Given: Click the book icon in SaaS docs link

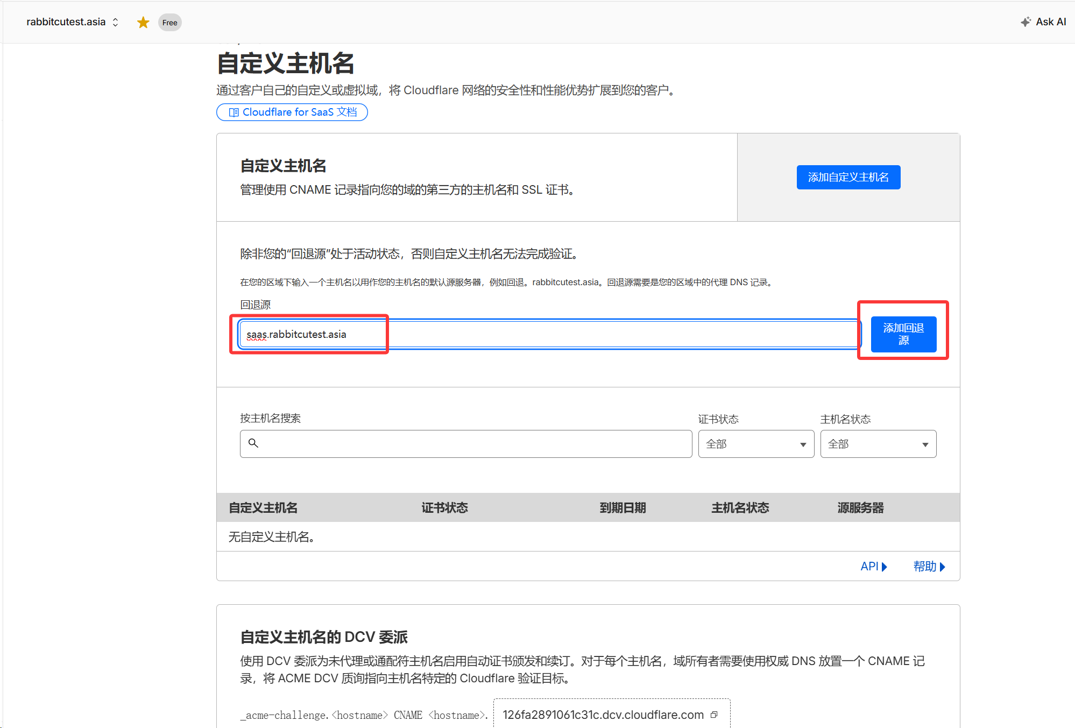Looking at the screenshot, I should 234,112.
